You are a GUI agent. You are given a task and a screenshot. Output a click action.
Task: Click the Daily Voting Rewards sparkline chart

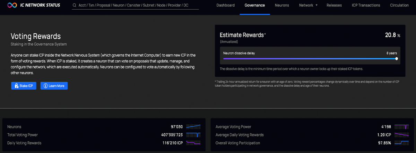click(x=193, y=143)
